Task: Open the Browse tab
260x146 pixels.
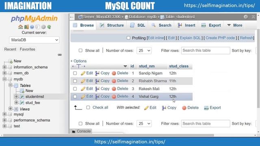Action: click(x=84, y=25)
